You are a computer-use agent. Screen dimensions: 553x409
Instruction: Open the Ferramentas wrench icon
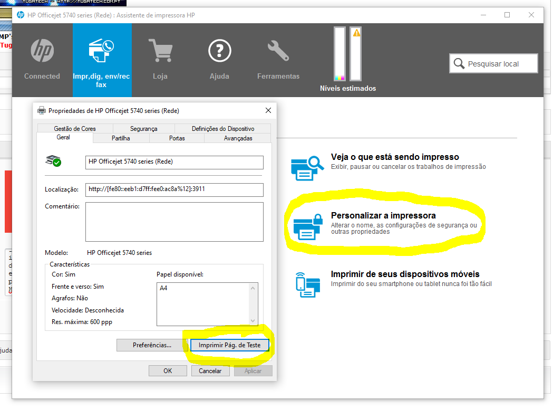[278, 51]
